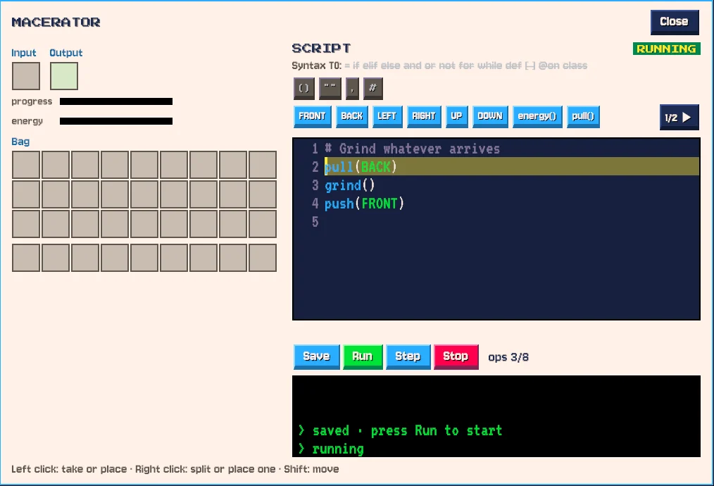
Task: Place cursor on empty line 5
Action: (x=496, y=222)
